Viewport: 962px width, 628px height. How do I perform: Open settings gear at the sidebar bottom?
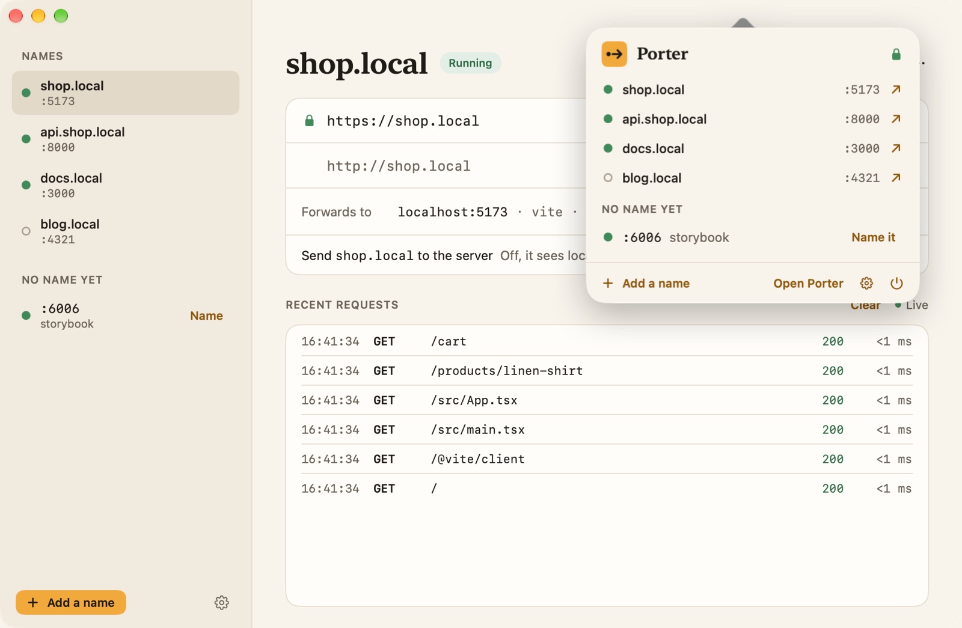(222, 603)
